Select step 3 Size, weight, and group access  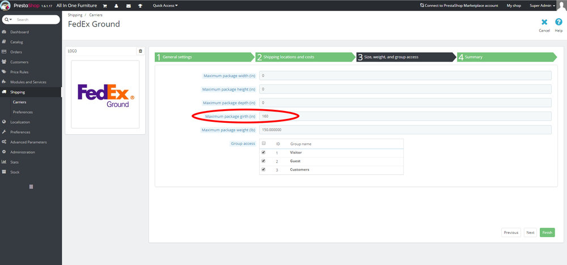pyautogui.click(x=406, y=57)
